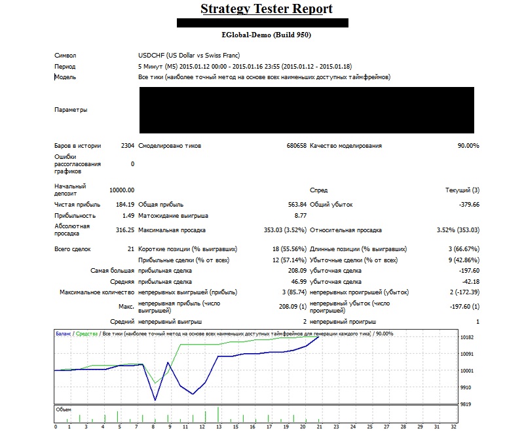Select the value "208.09 (1)"

point(293,307)
